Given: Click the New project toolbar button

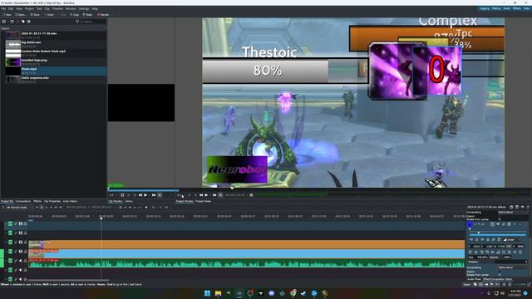Looking at the screenshot, I should tap(7, 15).
